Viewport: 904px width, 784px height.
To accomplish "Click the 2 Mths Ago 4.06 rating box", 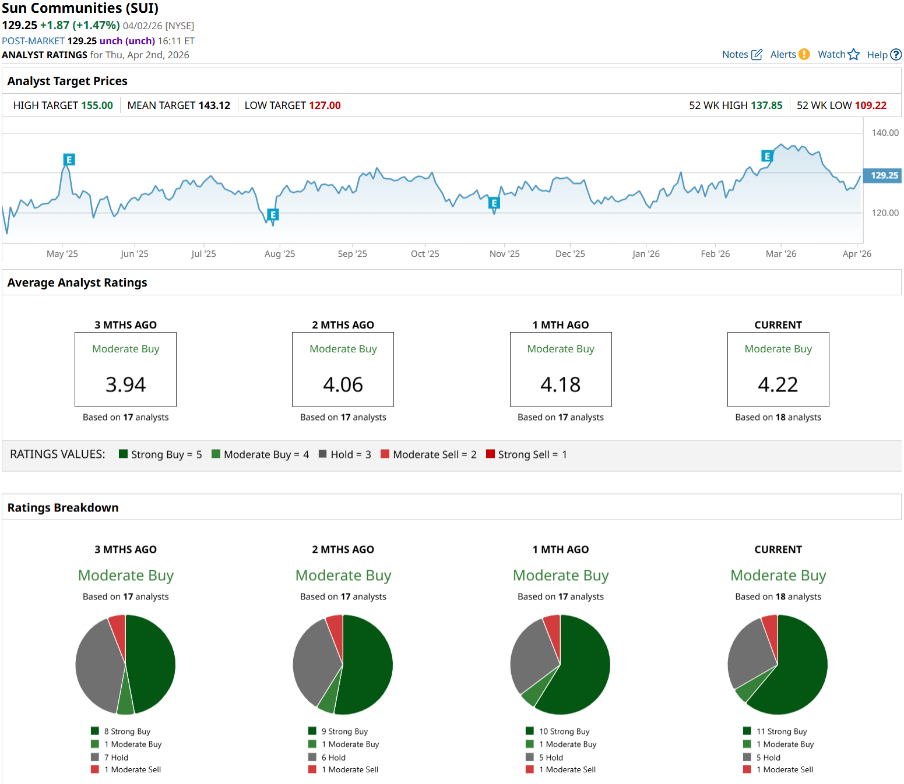I will click(343, 369).
